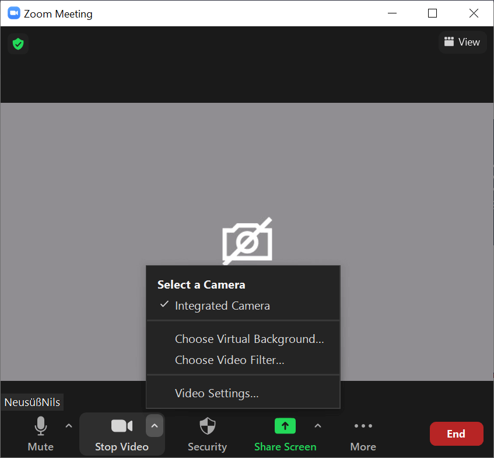This screenshot has width=494, height=458.
Task: Minimize the Zoom Meeting window
Action: pos(391,13)
